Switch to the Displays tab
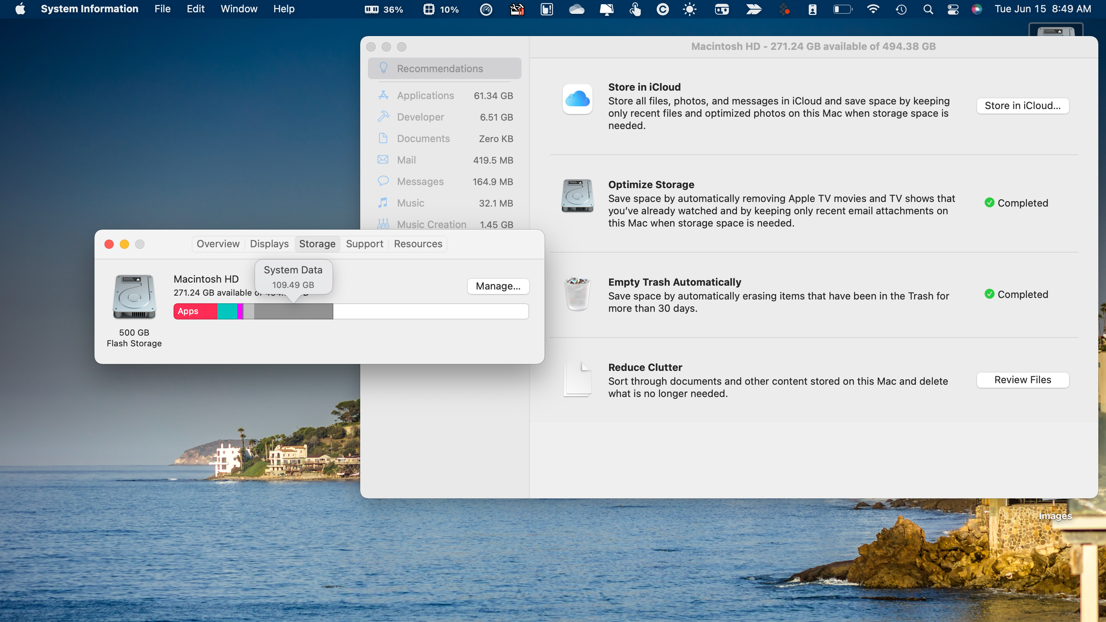The height and width of the screenshot is (622, 1106). (x=269, y=244)
